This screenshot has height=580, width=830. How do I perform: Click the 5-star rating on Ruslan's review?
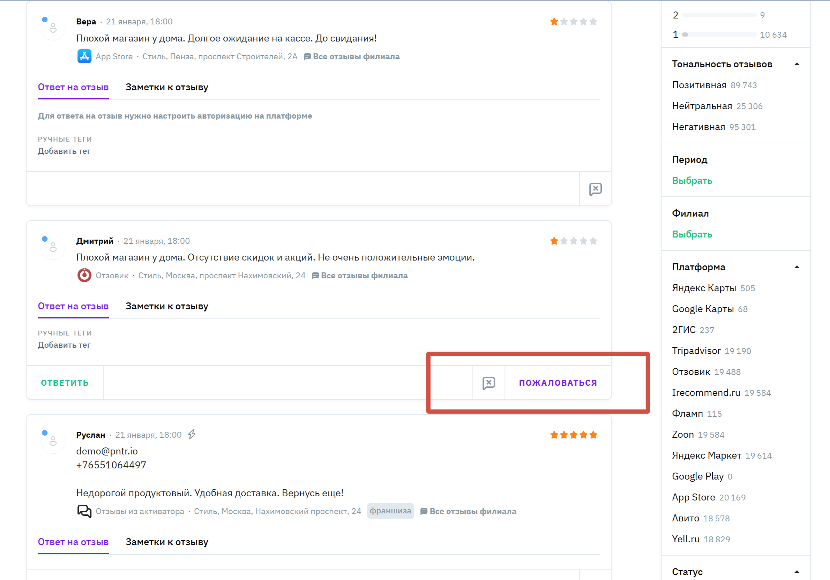pyautogui.click(x=573, y=435)
